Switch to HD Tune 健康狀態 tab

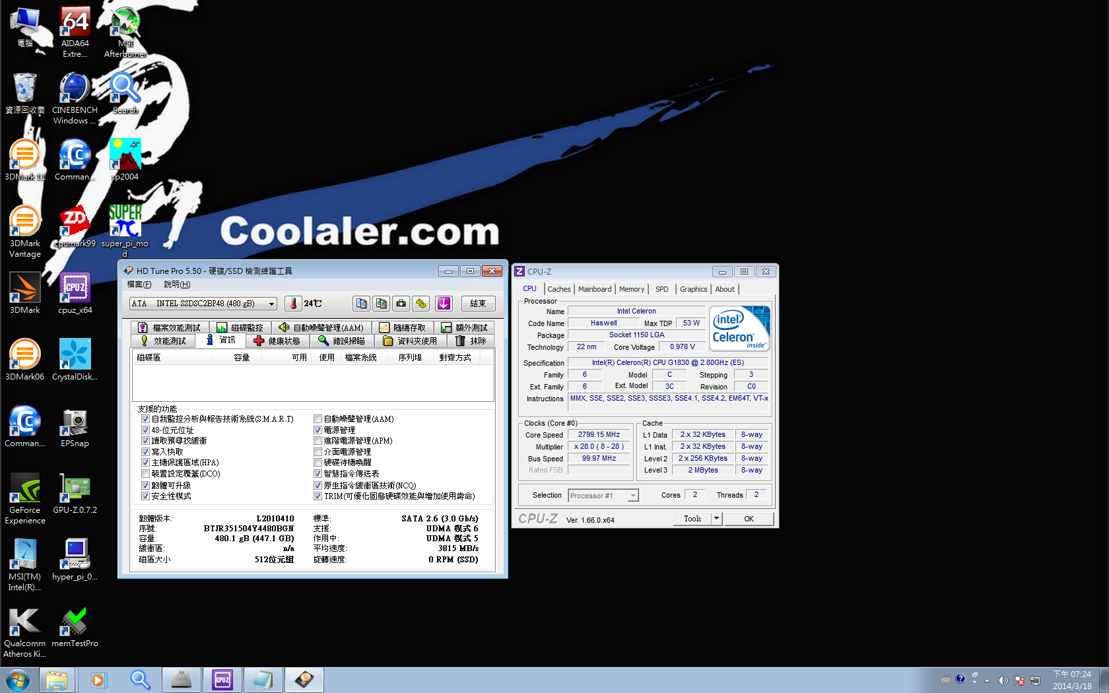(277, 341)
